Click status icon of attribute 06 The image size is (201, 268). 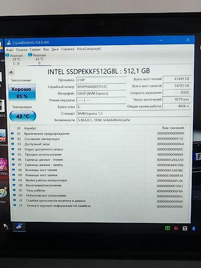coord(13,159)
